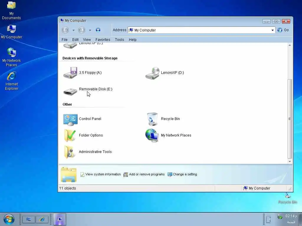Viewport: 302px width, 226px height.
Task: Select the Control Panel icon
Action: pos(70,119)
